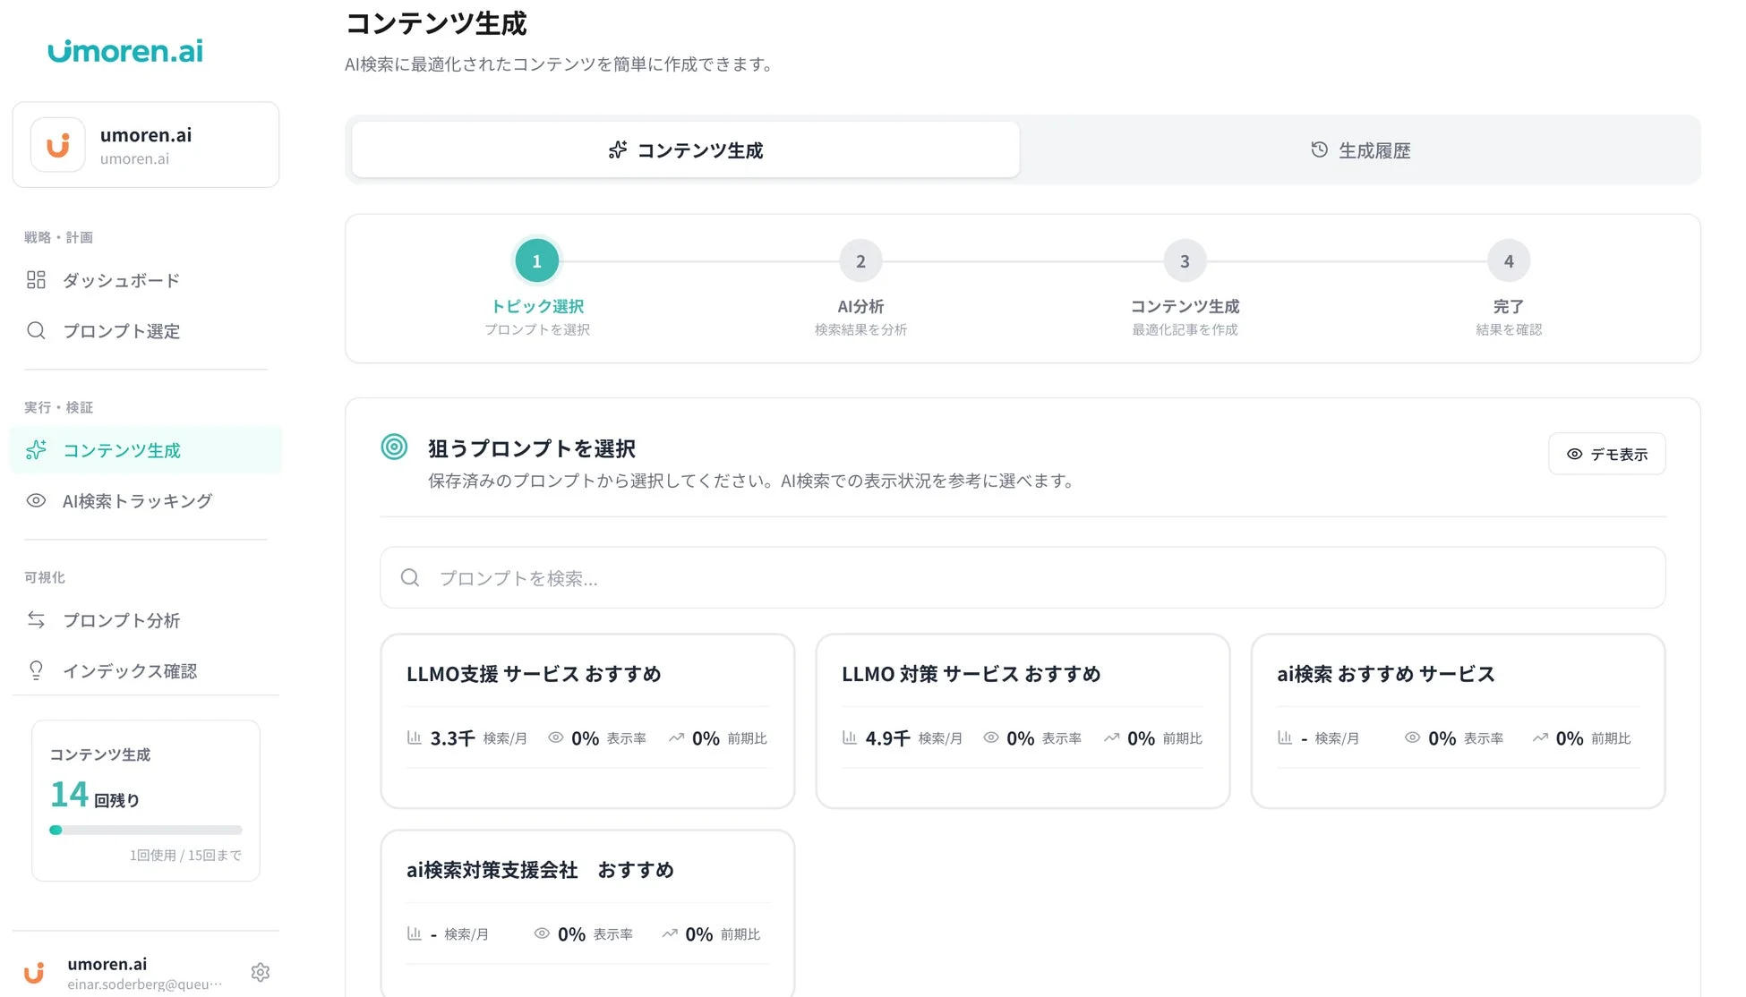Select the コンテンツ生成 tab

[x=685, y=149]
